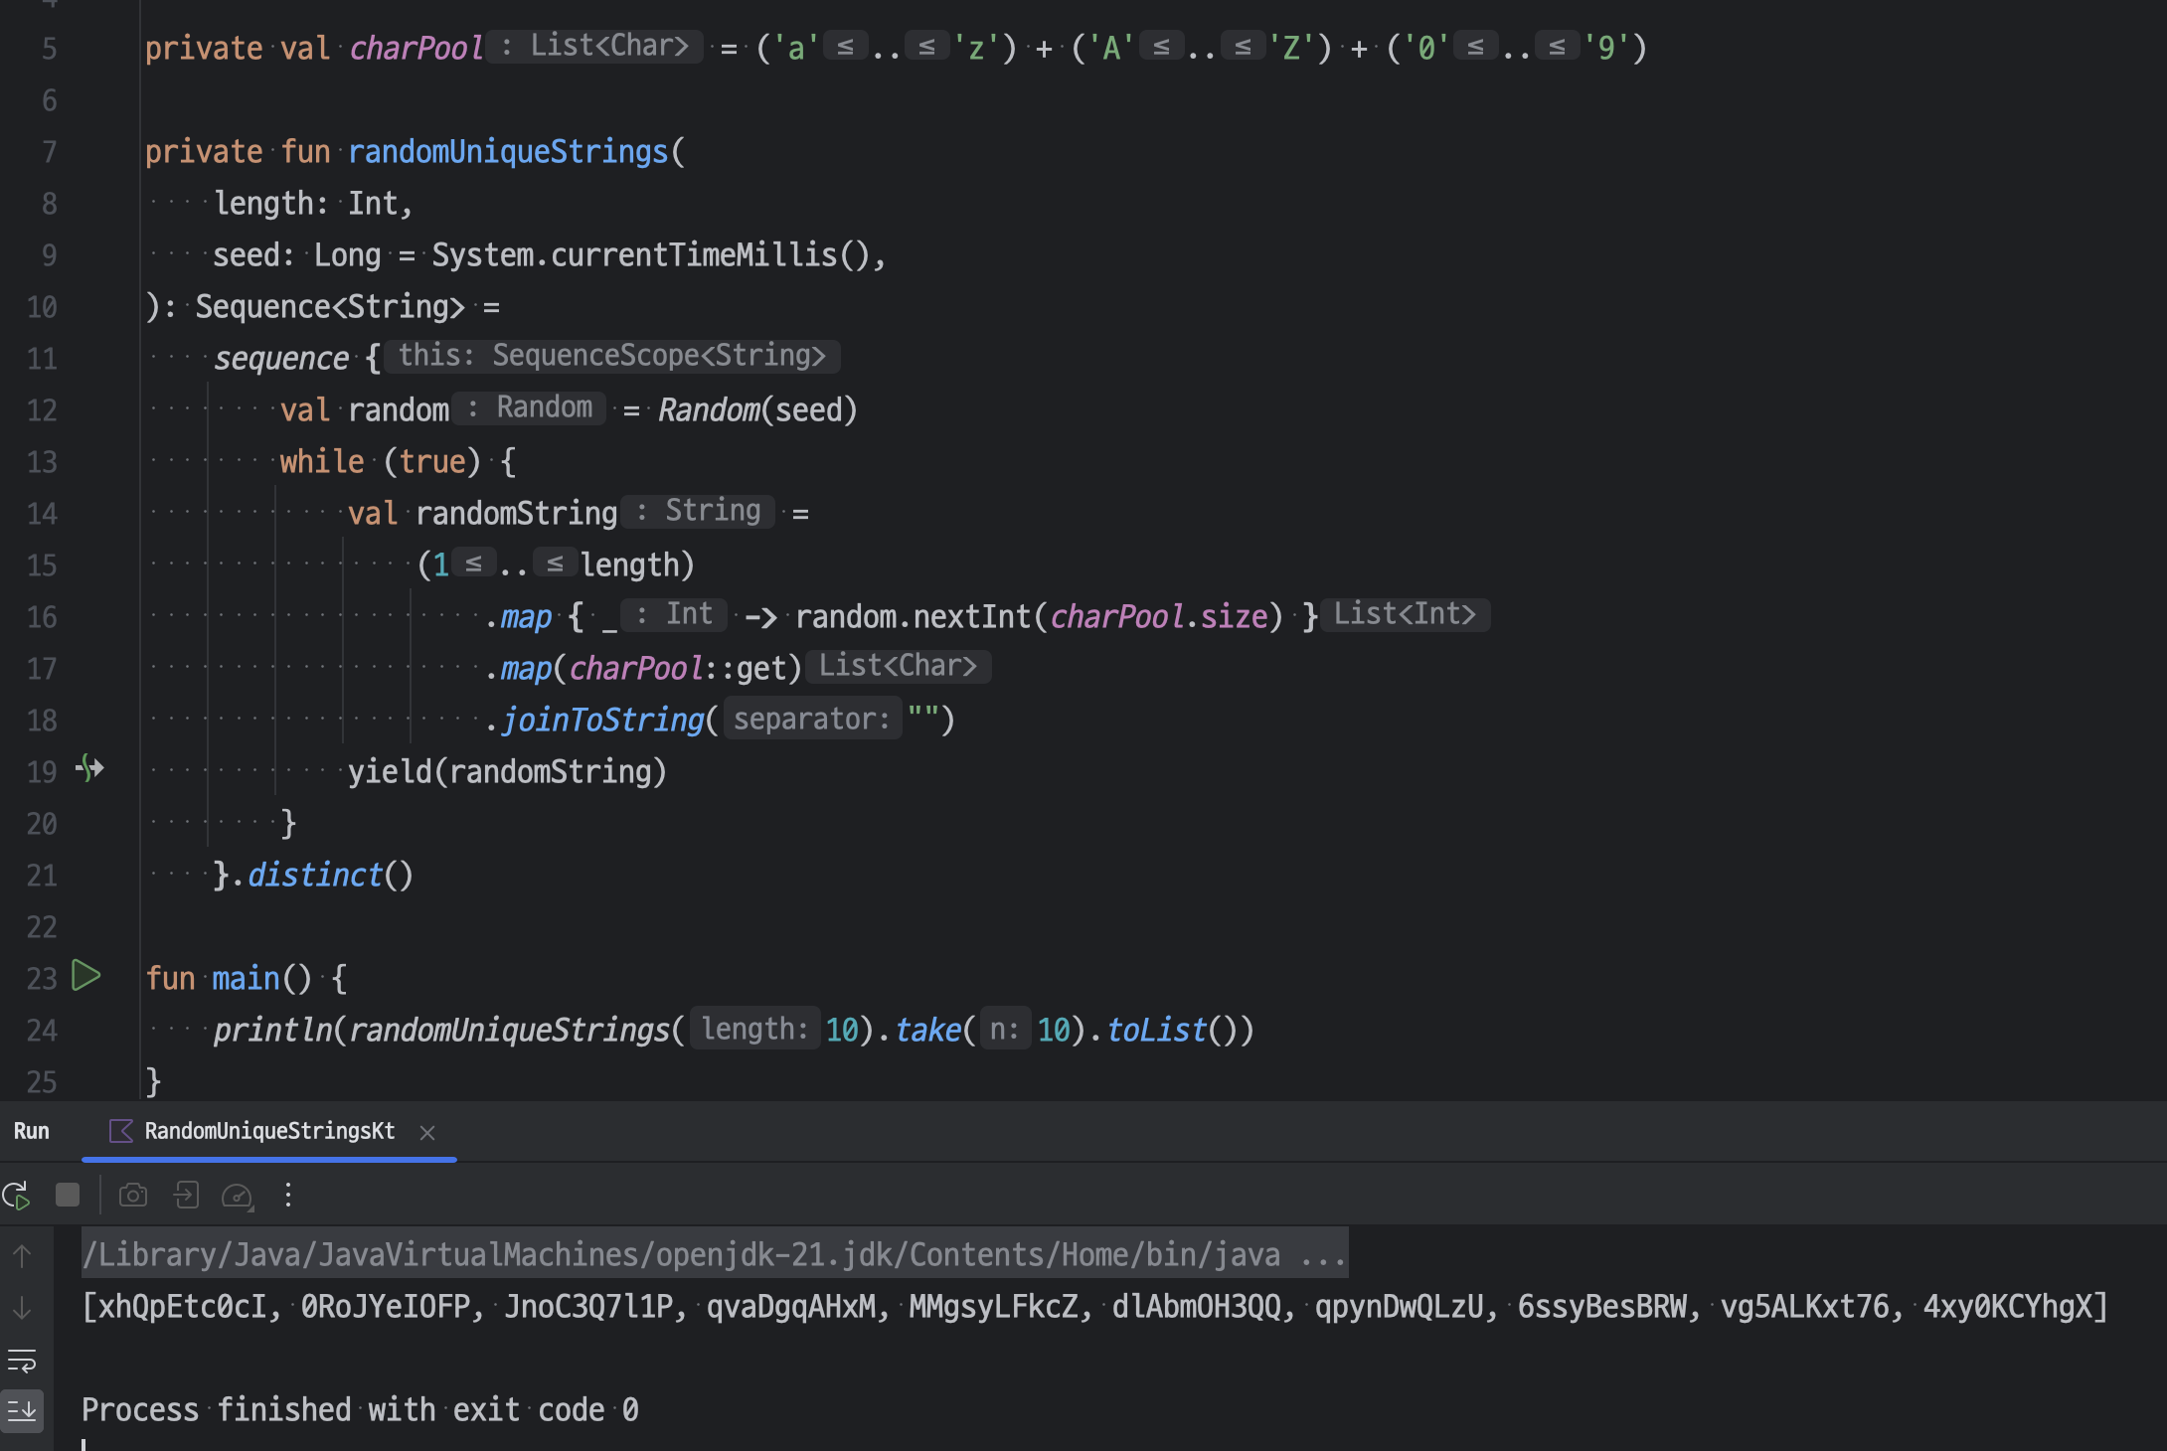Viewport: 2167px width, 1451px height.
Task: Click line number 7 in the gutter
Action: [49, 152]
